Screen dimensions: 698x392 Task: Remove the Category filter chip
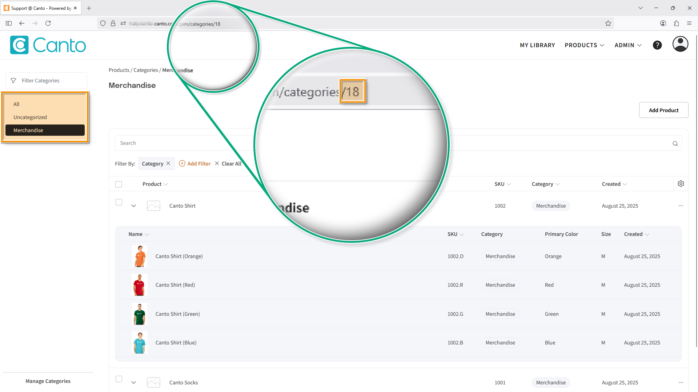pos(168,163)
